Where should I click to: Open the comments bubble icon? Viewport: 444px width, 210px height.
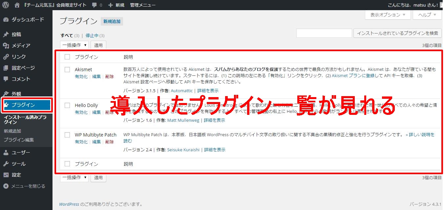coord(95,5)
